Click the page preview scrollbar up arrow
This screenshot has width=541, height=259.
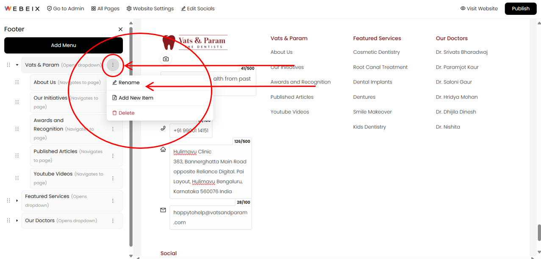tap(539, 23)
